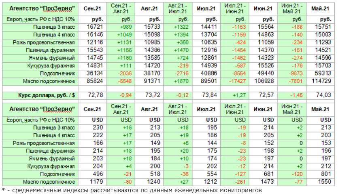Viewport: 338px width, 195px height.
Task: Click the +111 change cell
Action: pos(121,66)
